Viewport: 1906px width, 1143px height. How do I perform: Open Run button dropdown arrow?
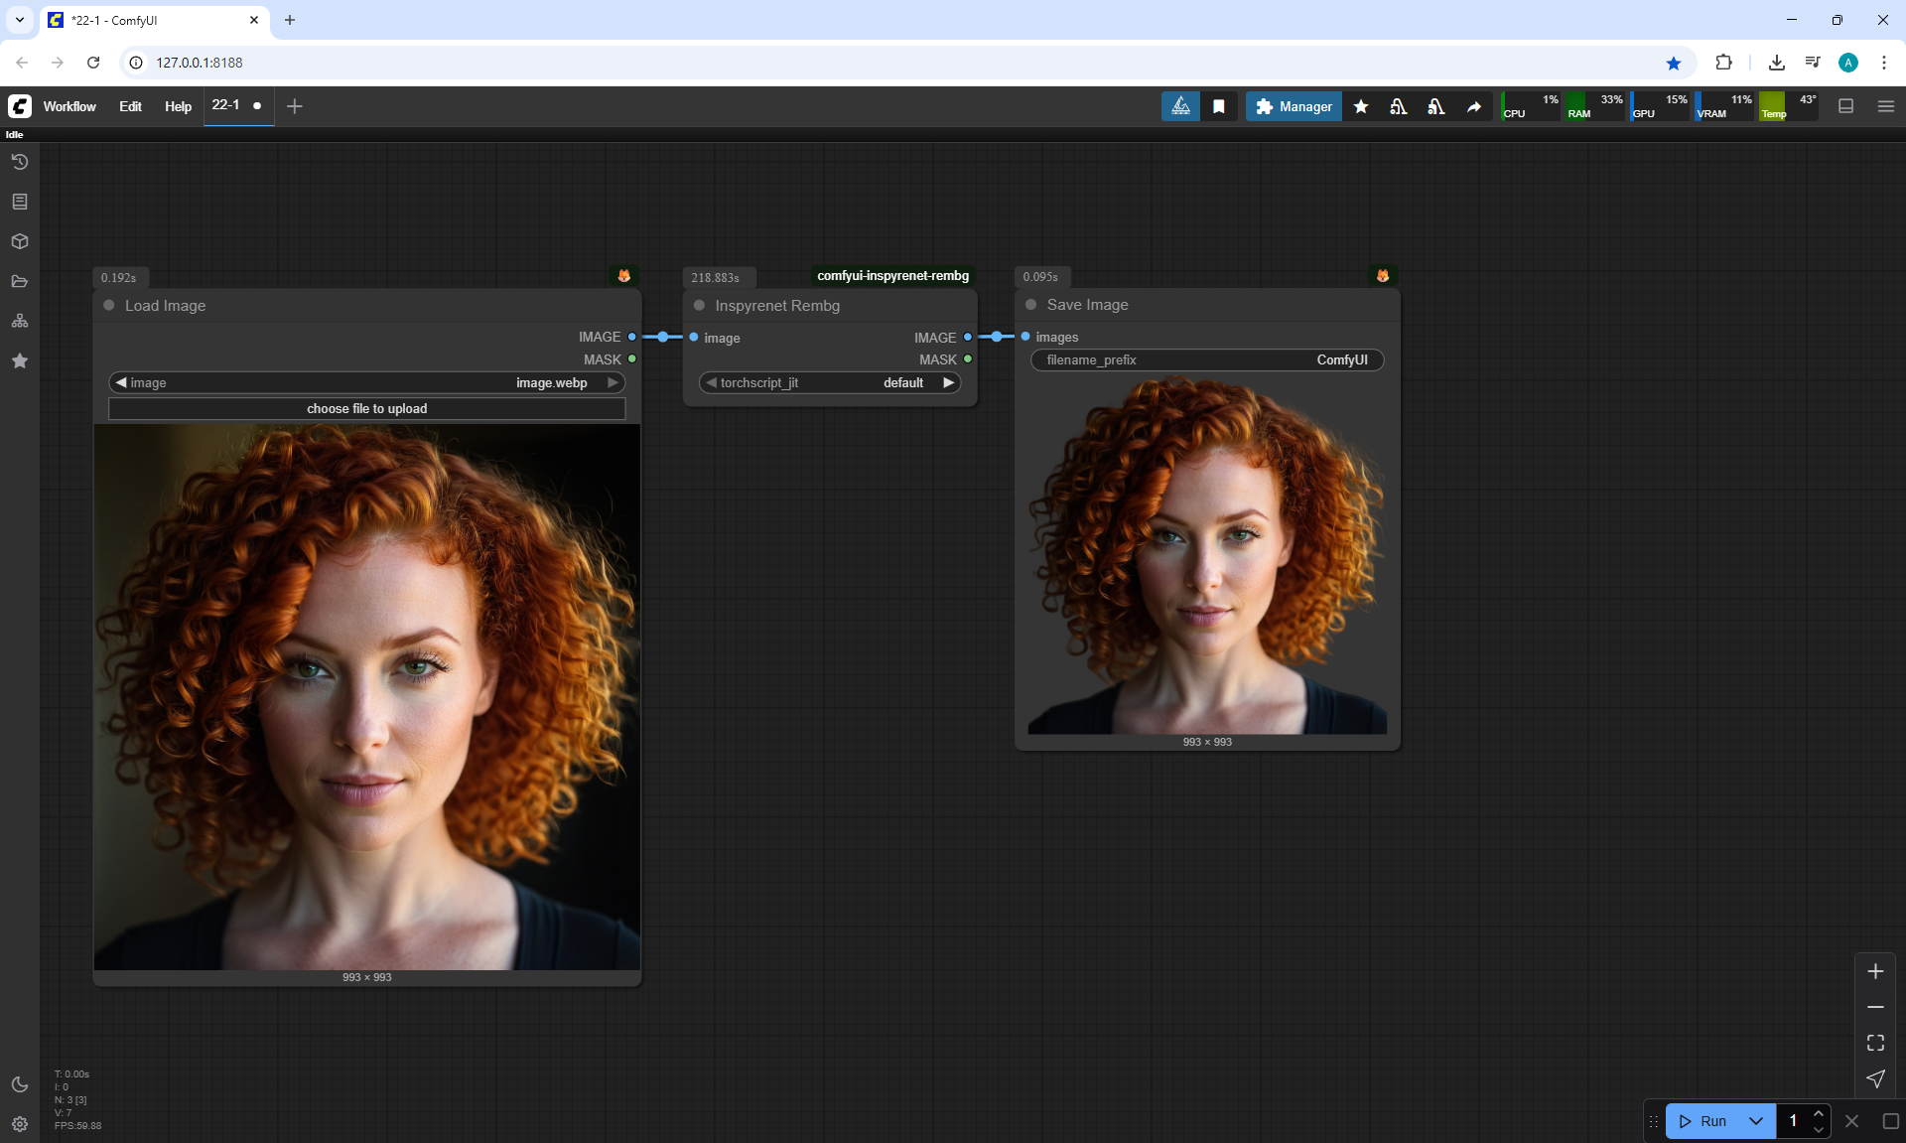[x=1756, y=1121]
